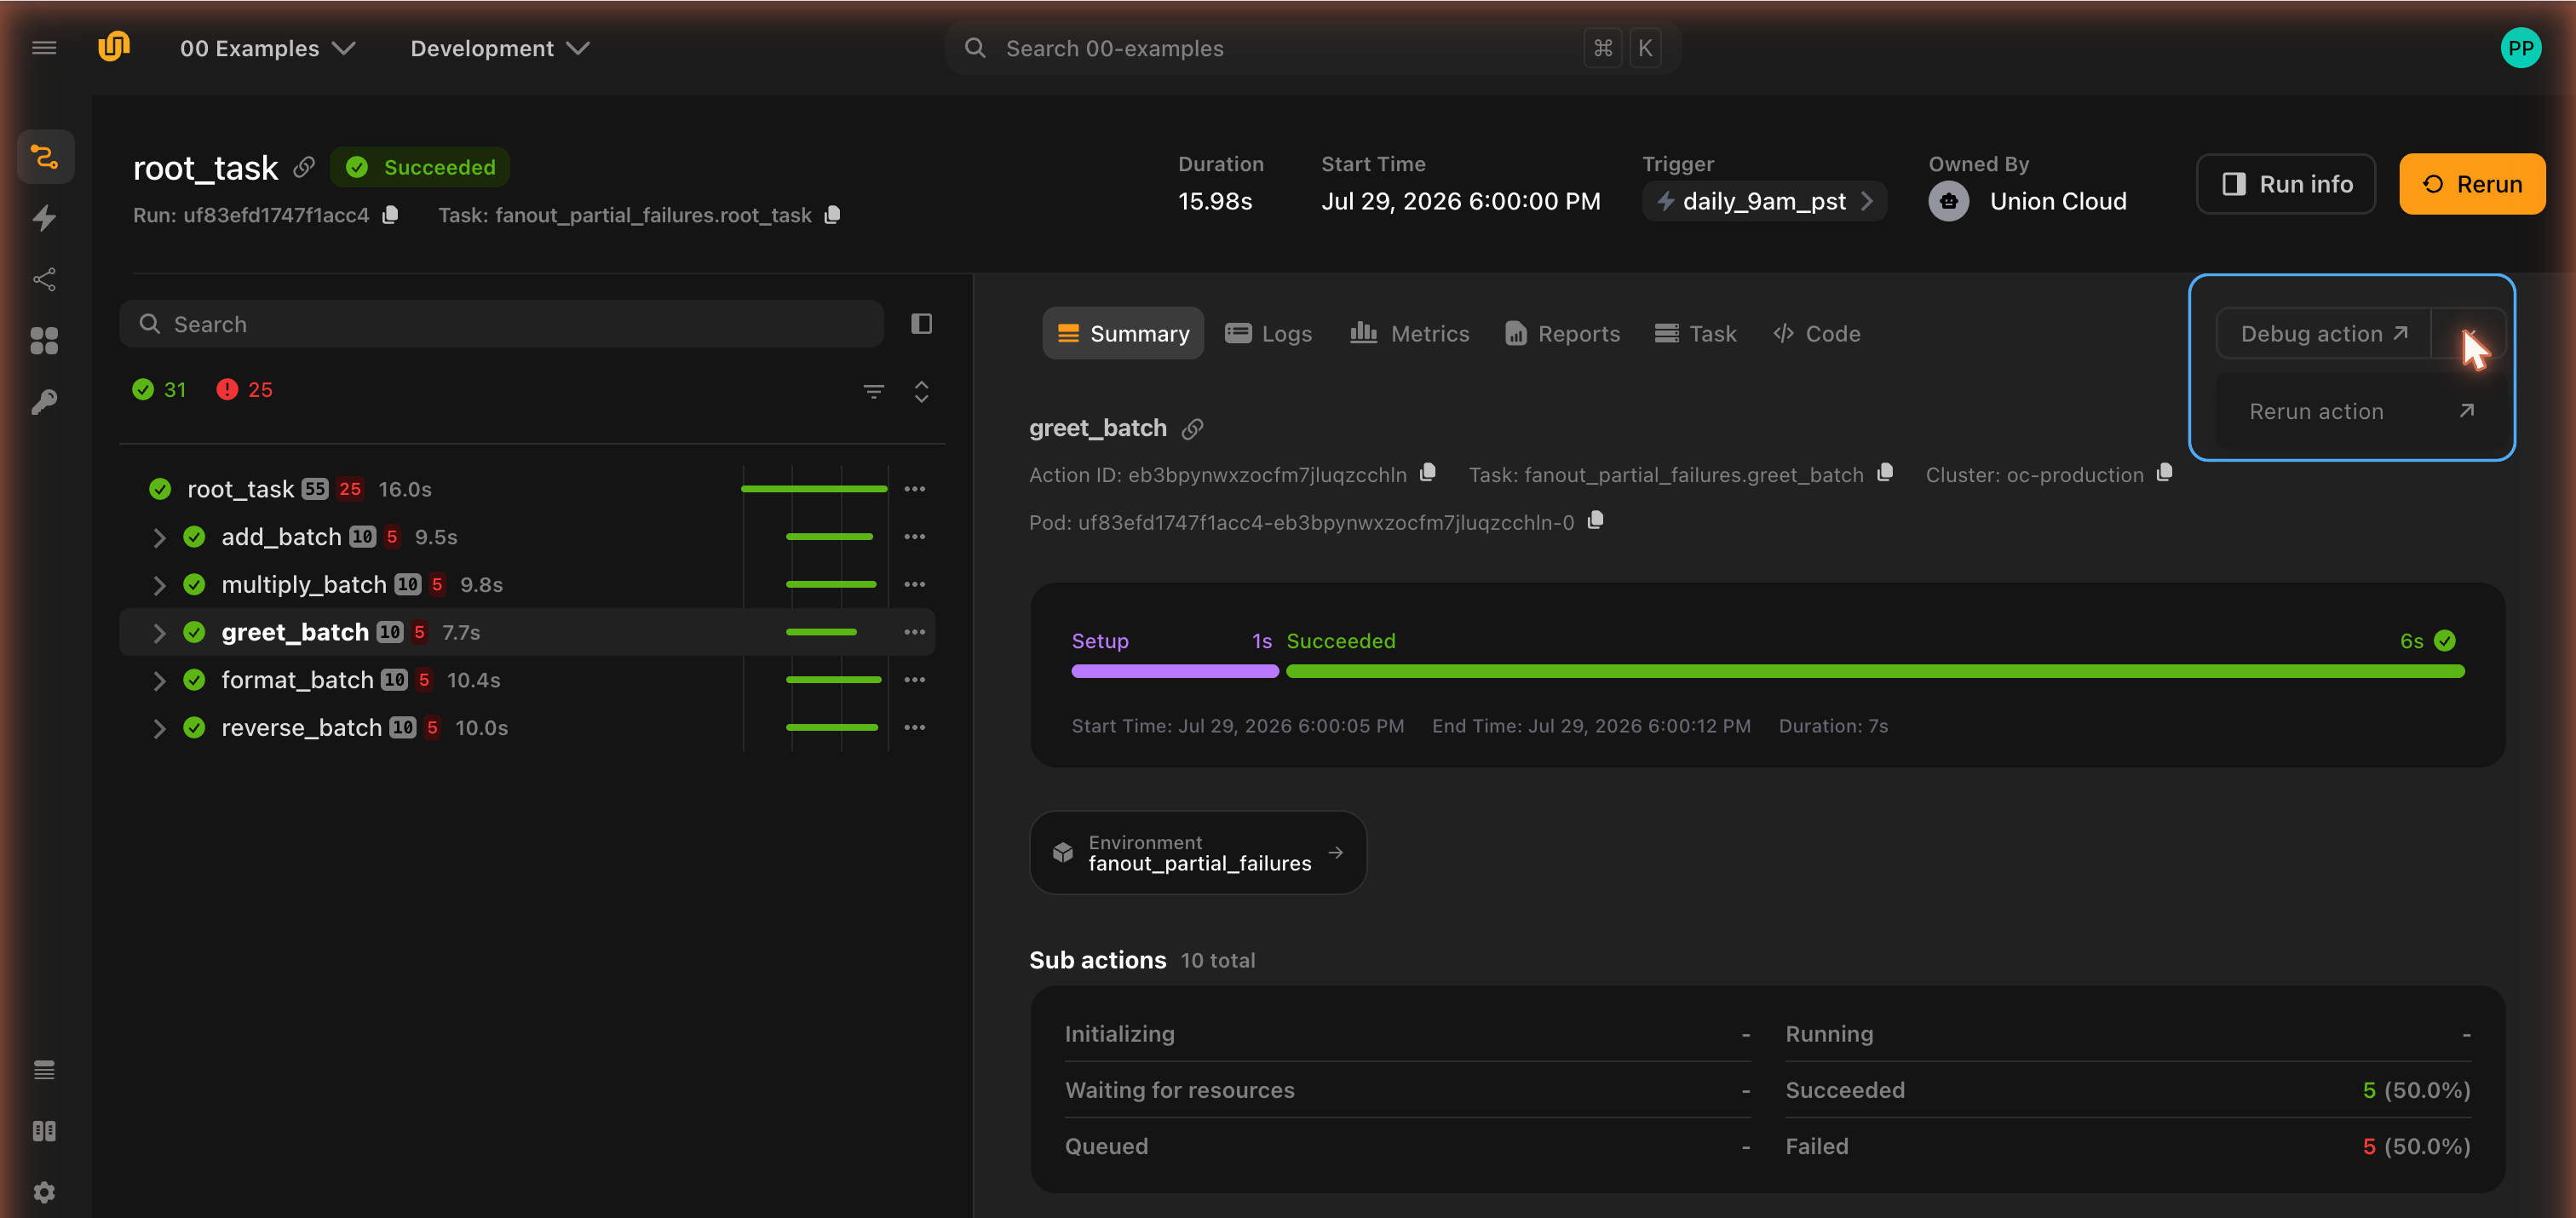Open more options for greet_batch row
Viewport: 2576px width, 1218px height.
click(914, 632)
